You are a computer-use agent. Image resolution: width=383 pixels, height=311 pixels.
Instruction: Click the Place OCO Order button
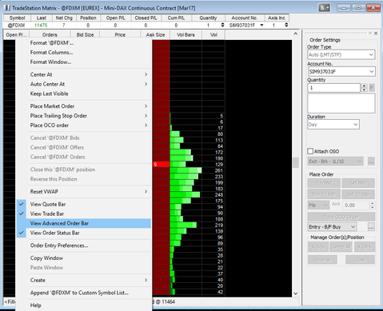[341, 217]
